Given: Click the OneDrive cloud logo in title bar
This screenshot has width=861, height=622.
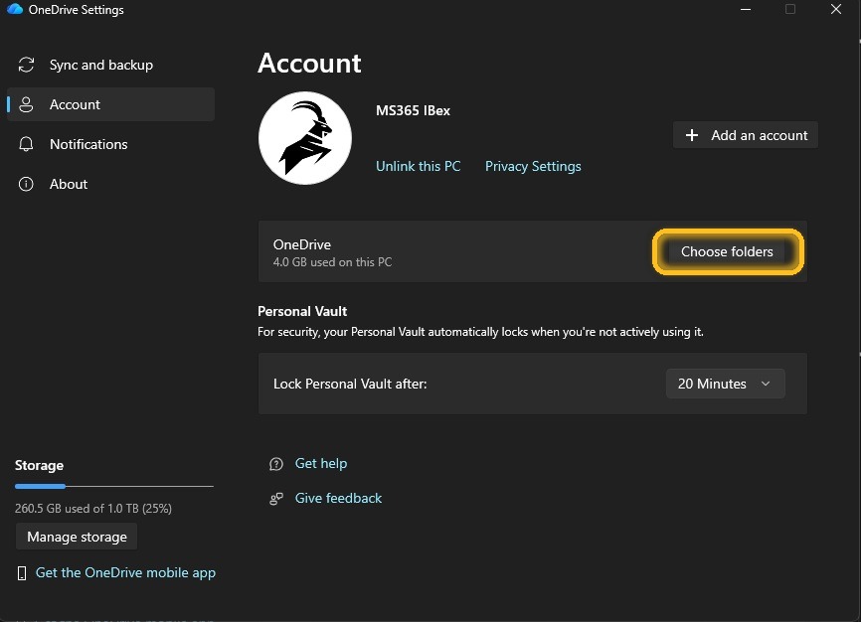Looking at the screenshot, I should coord(15,9).
